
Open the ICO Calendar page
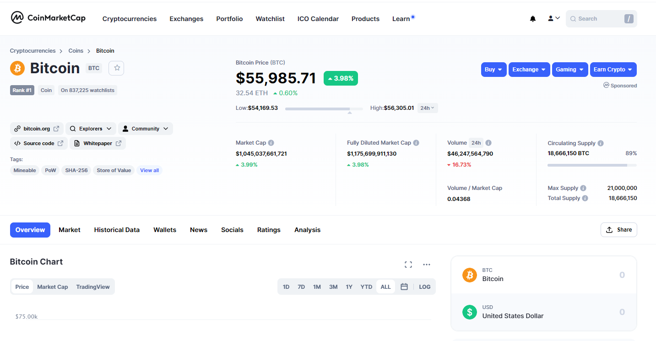[x=318, y=19]
